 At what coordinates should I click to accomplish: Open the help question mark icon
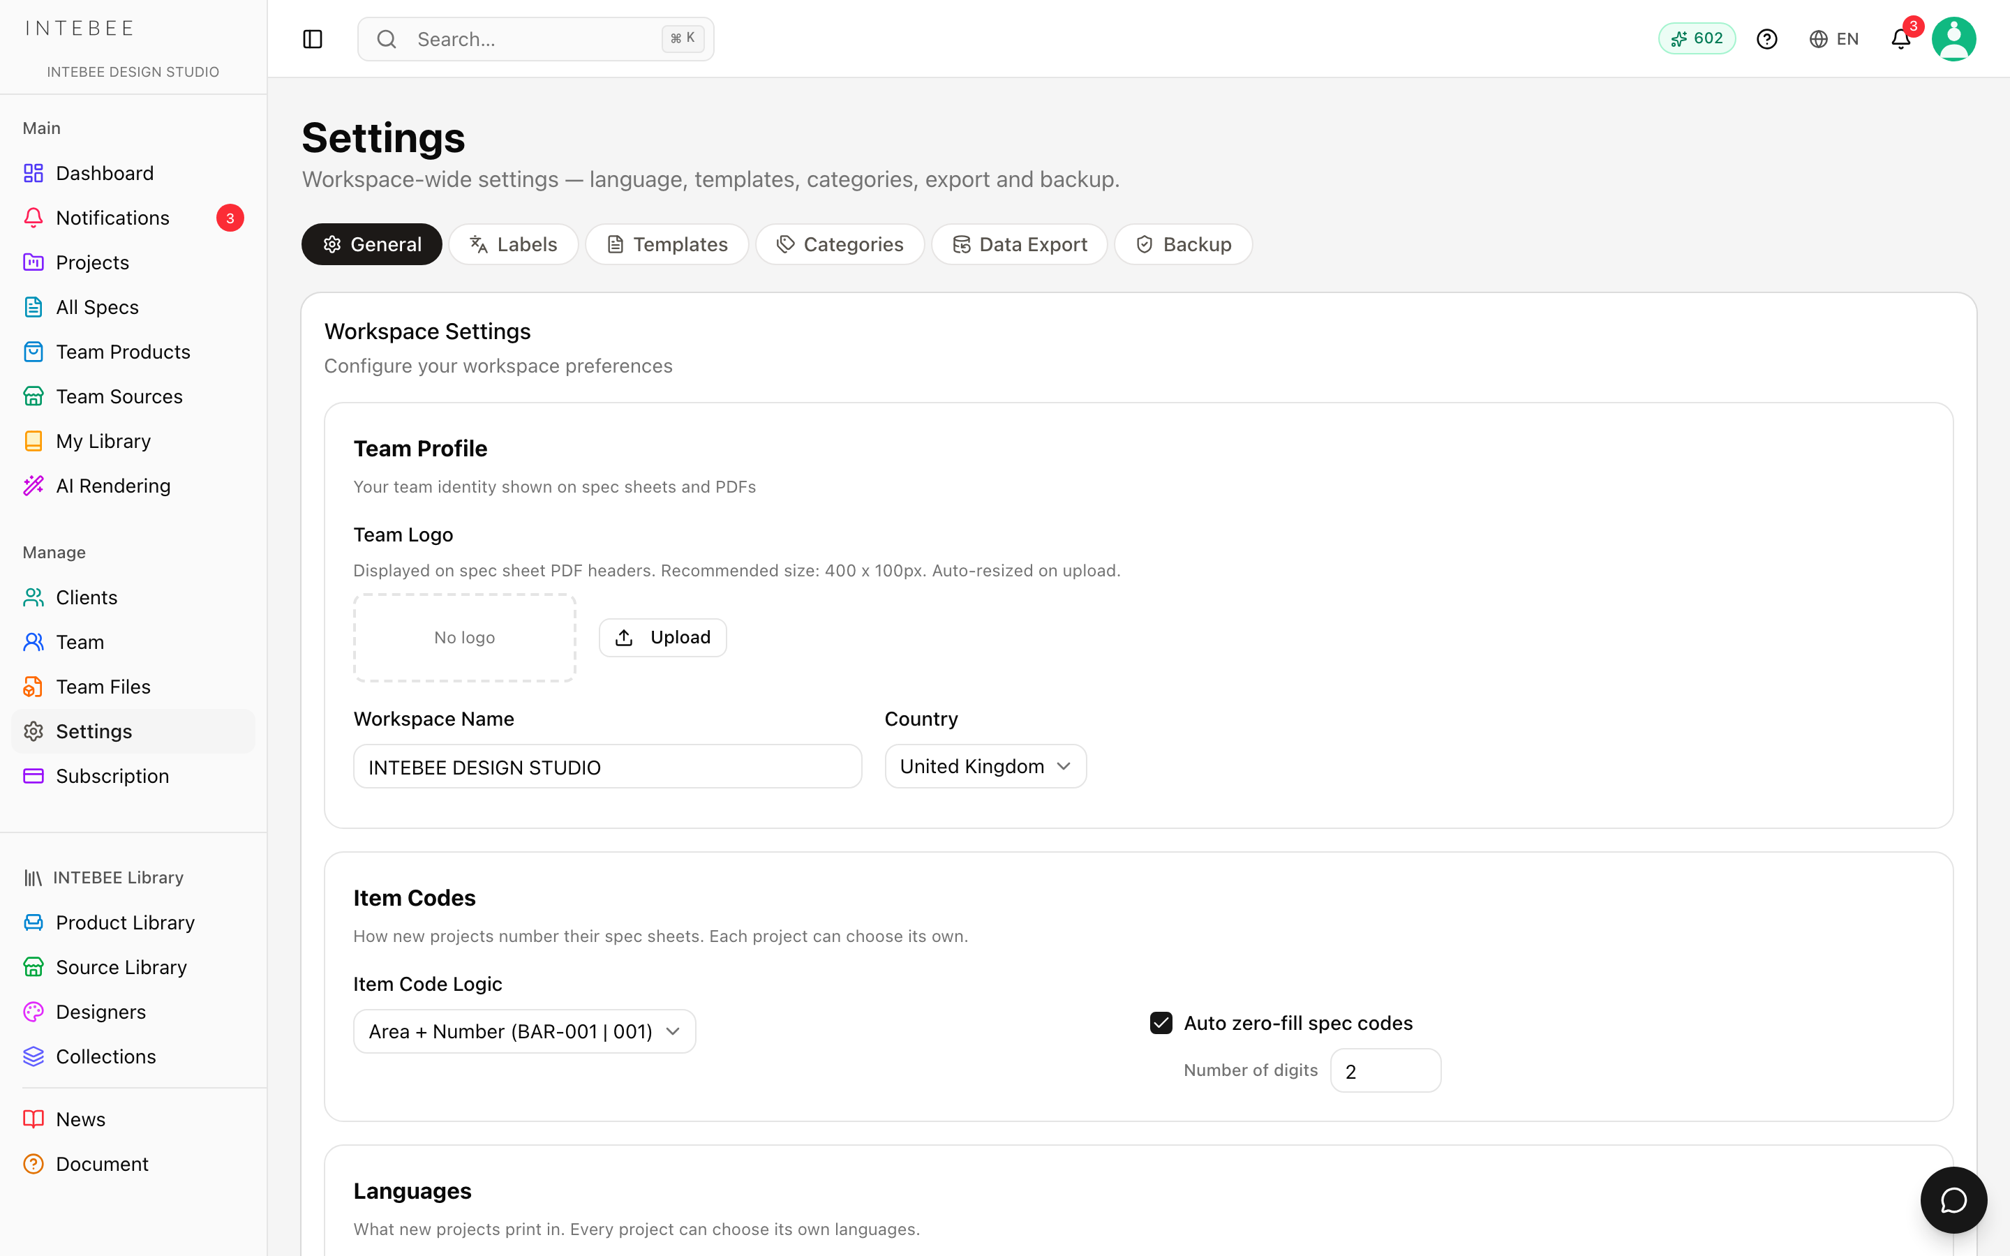pyautogui.click(x=1766, y=39)
